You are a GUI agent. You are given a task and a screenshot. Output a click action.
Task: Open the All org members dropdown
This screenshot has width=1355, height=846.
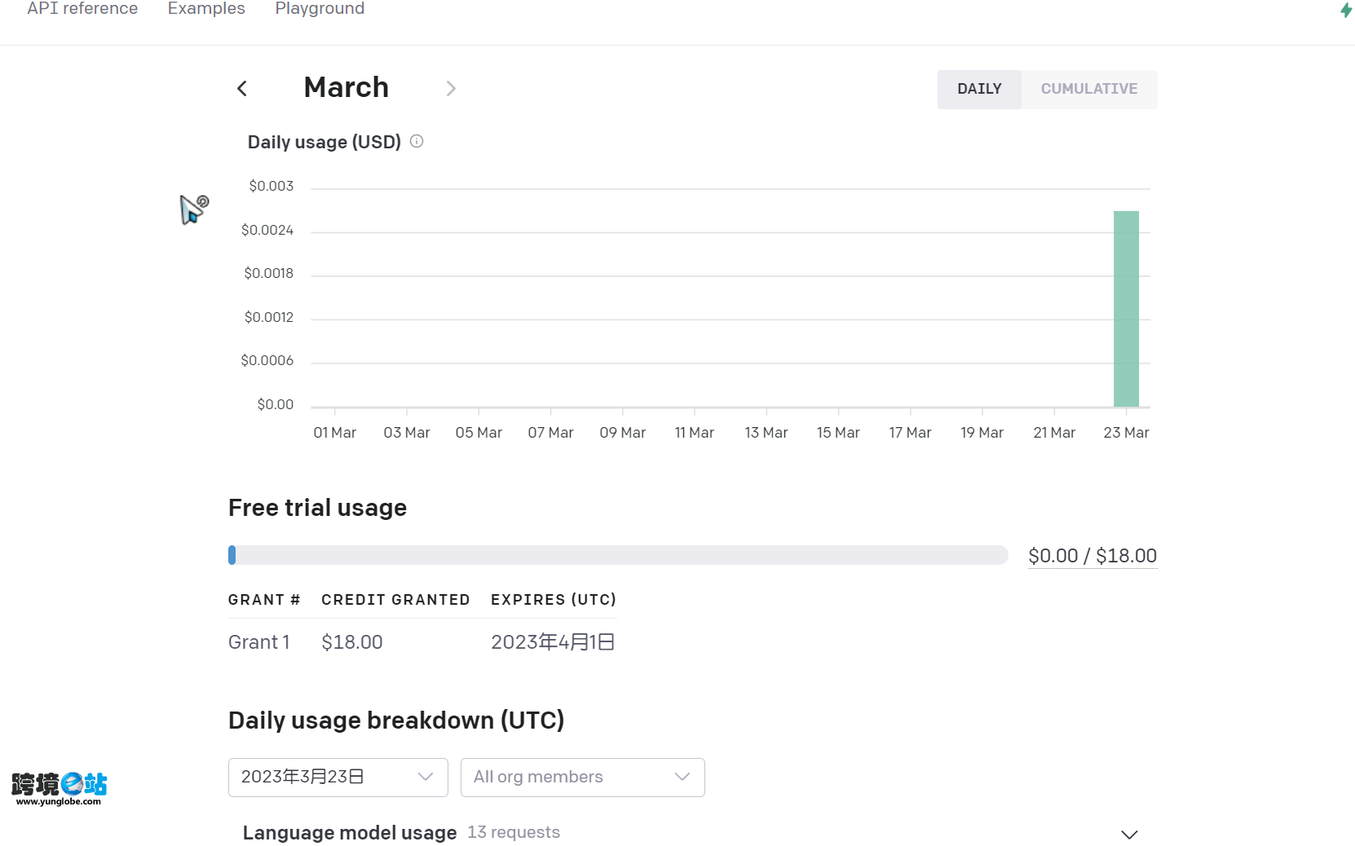click(583, 778)
